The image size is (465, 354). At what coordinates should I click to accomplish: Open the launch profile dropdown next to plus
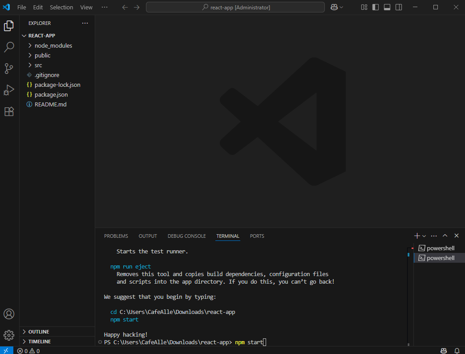point(424,236)
